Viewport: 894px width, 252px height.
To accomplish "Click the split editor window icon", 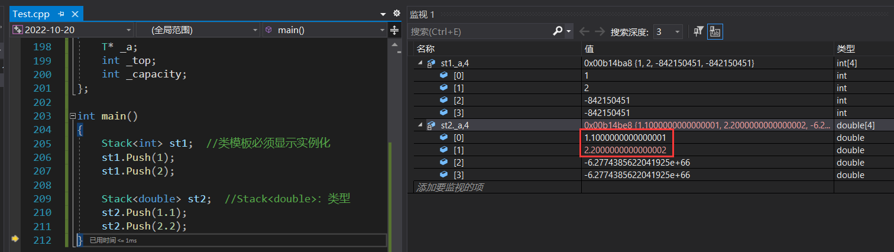I will 394,30.
